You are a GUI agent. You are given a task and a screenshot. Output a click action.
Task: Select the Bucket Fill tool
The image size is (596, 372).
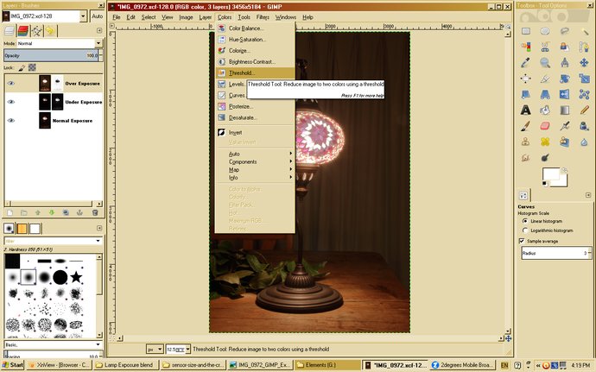pos(545,110)
